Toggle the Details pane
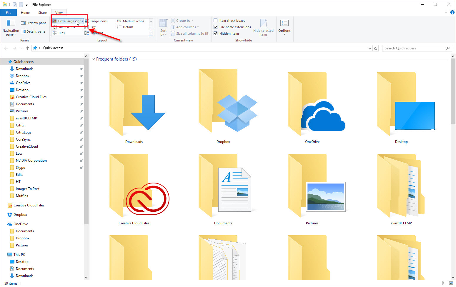Viewport: 456px width, 287px height. tap(33, 31)
